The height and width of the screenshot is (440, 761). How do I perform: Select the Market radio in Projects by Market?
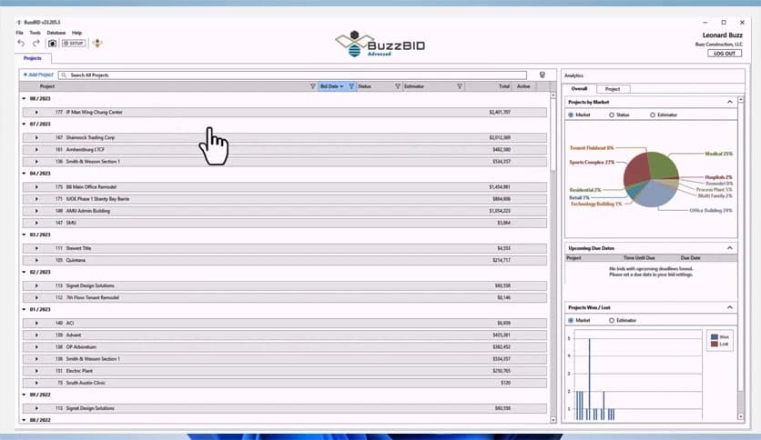(x=571, y=115)
